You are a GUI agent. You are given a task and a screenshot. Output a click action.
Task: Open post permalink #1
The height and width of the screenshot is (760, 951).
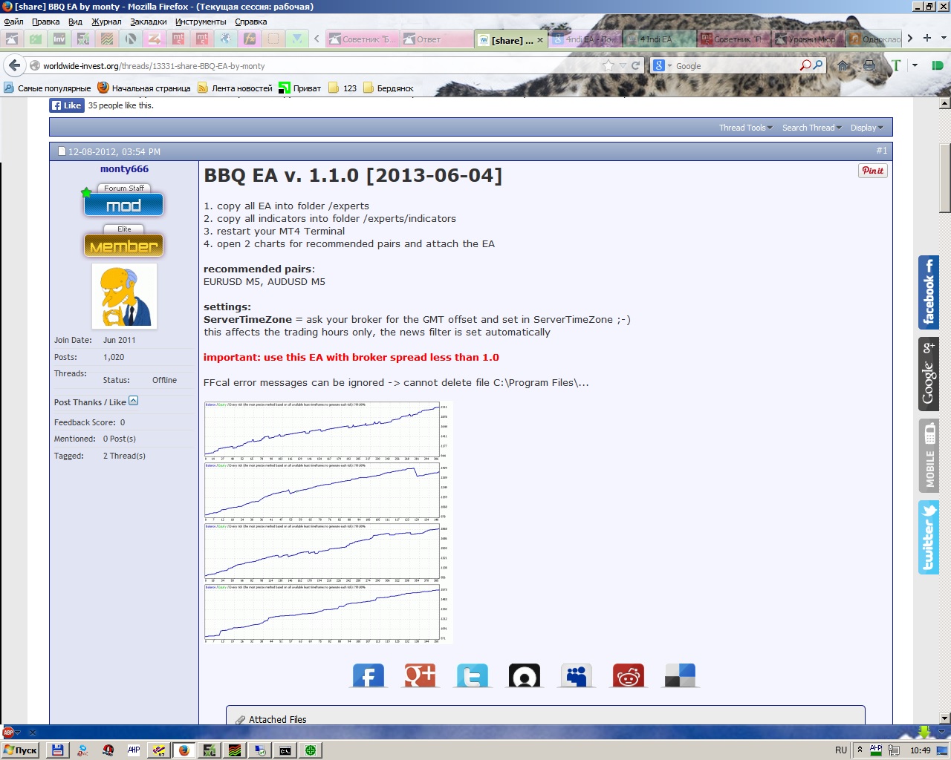(x=881, y=151)
